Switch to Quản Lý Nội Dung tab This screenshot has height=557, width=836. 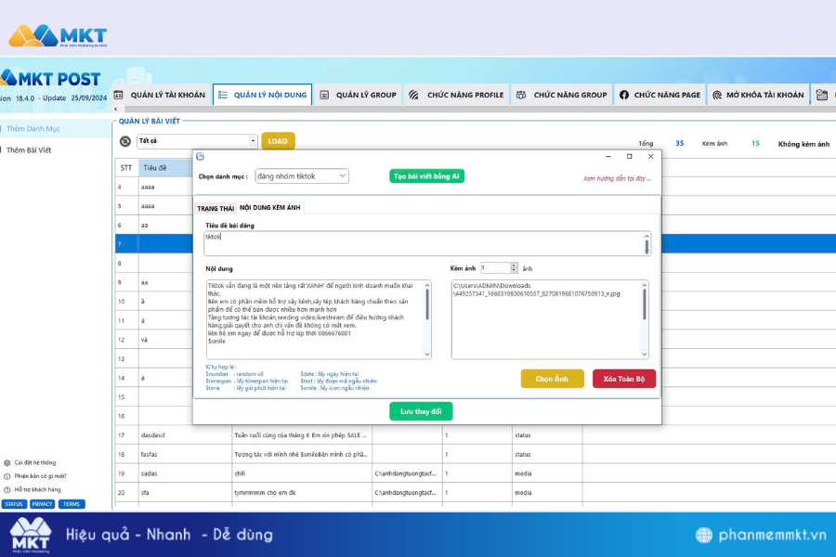pos(262,95)
